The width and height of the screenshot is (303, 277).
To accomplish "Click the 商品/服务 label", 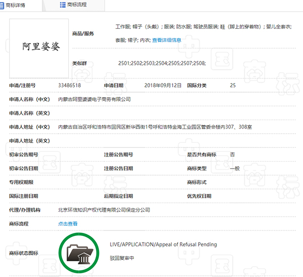I will pyautogui.click(x=83, y=33).
